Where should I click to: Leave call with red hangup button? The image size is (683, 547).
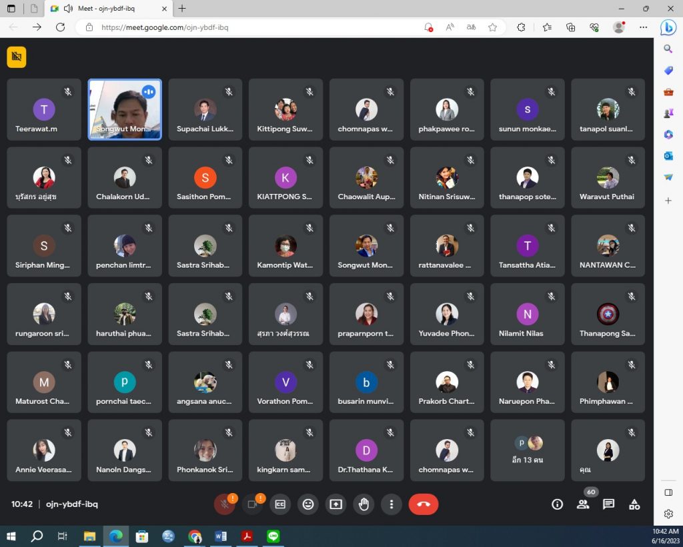(424, 504)
